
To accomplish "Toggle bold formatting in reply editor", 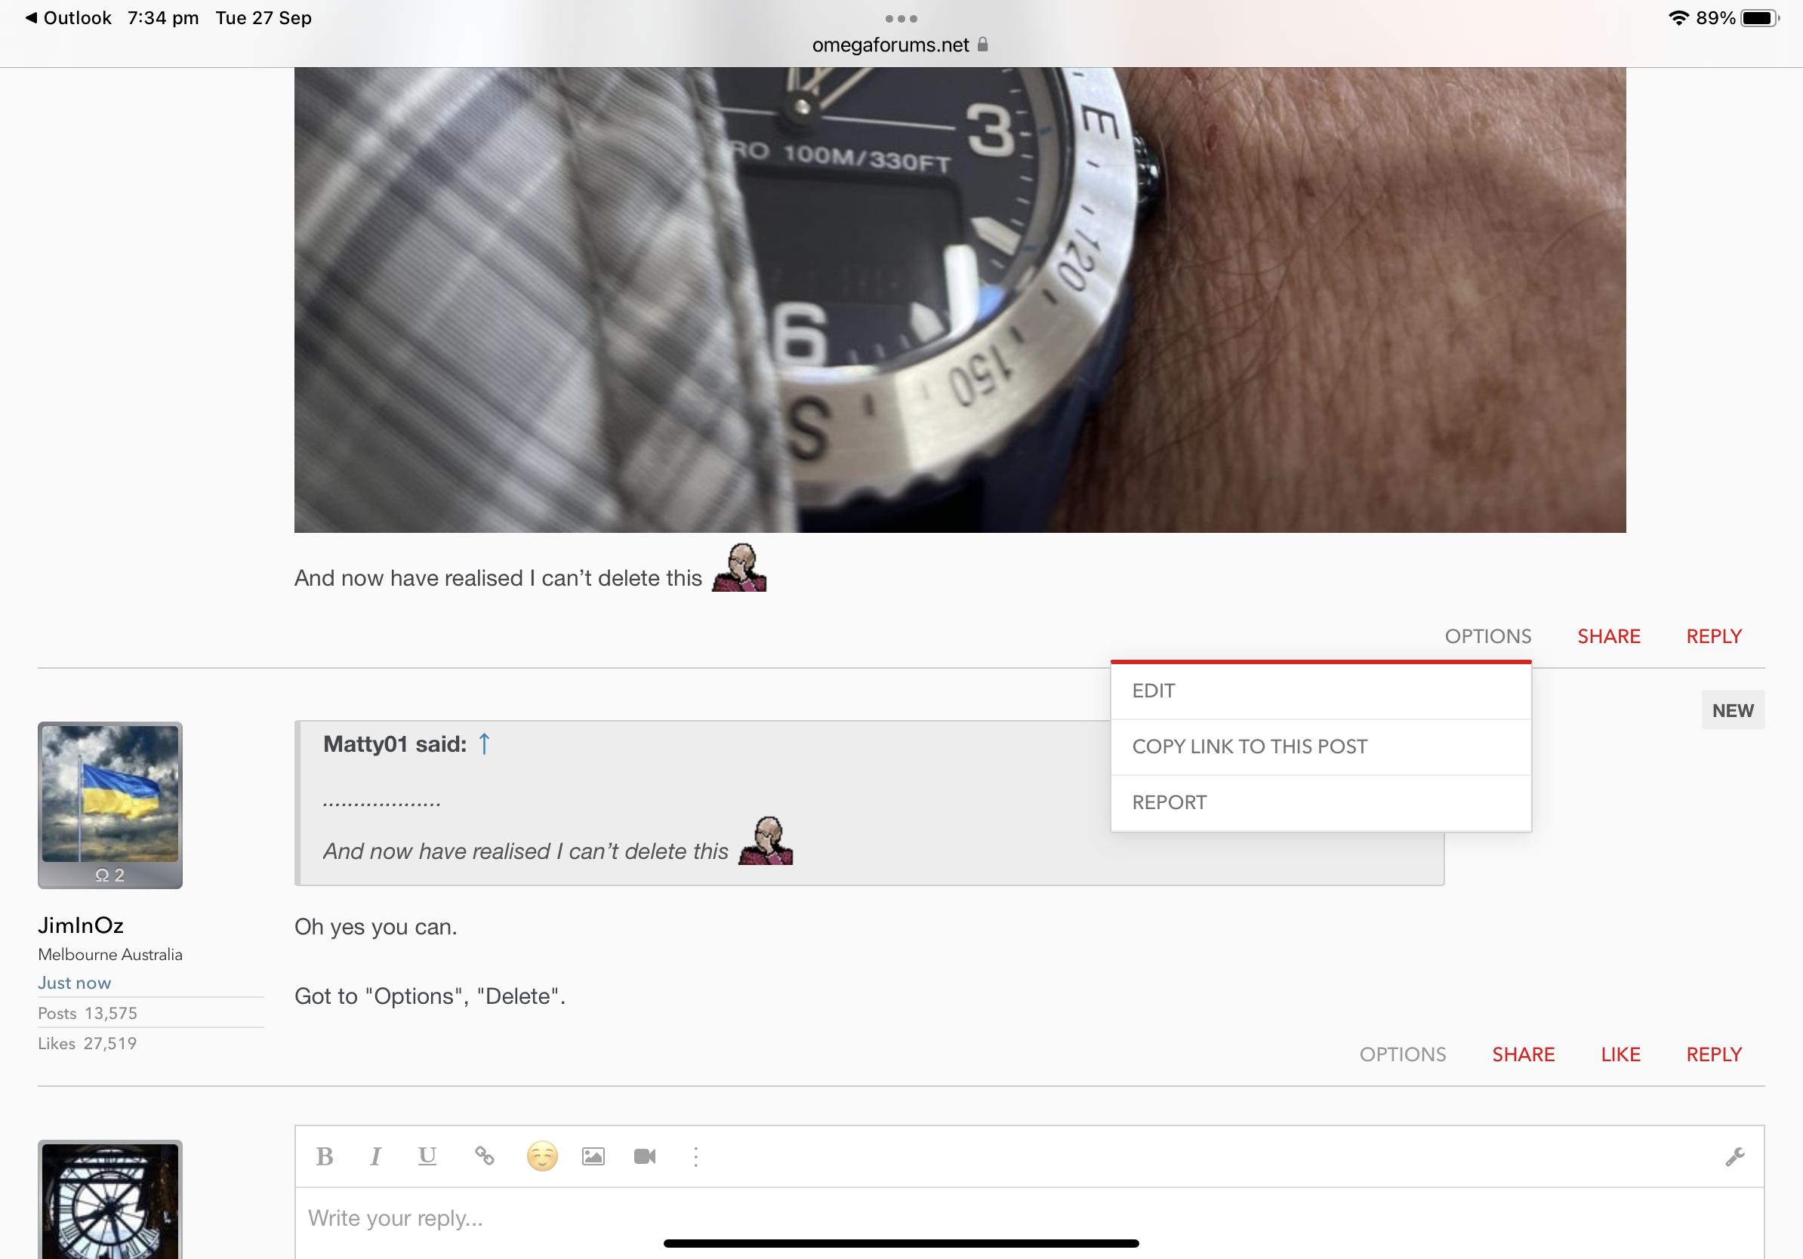I will pos(325,1156).
